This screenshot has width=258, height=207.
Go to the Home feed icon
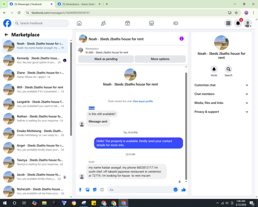(x=79, y=23)
